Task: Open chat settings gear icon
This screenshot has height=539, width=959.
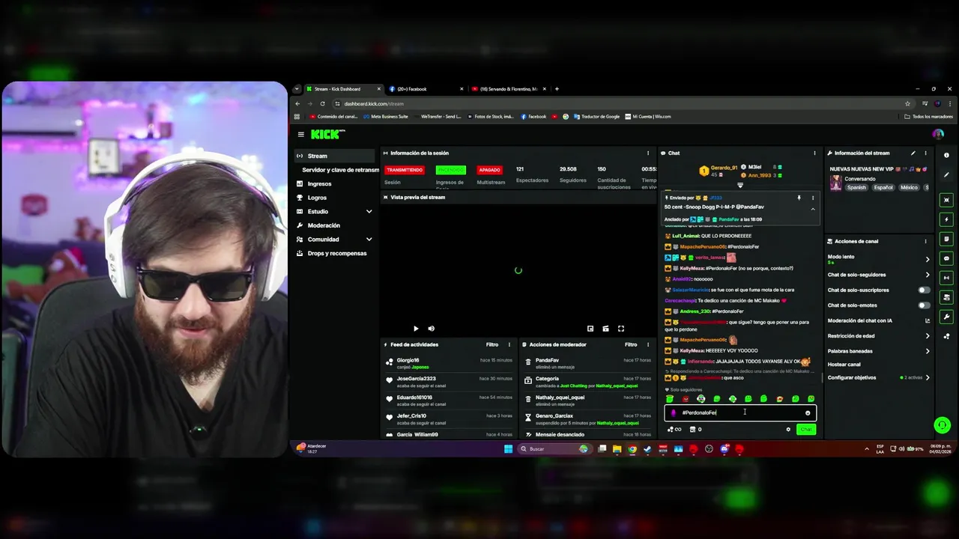Action: click(787, 430)
